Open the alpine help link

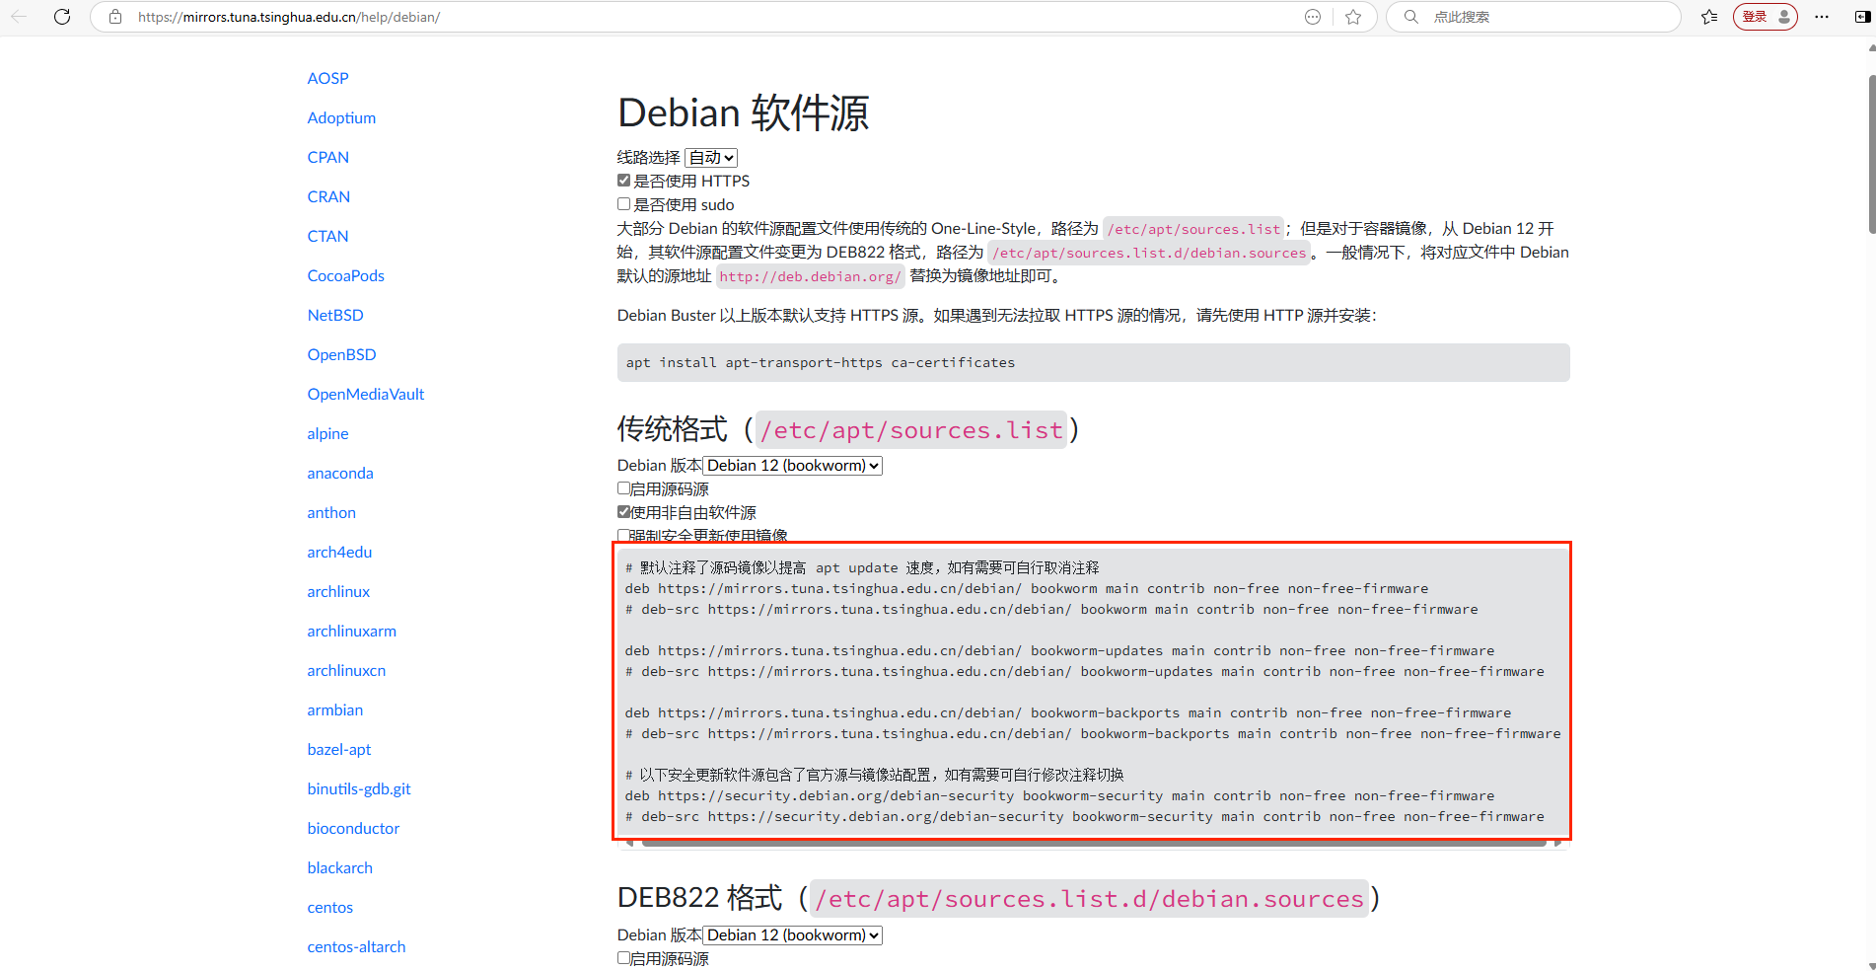(x=327, y=433)
